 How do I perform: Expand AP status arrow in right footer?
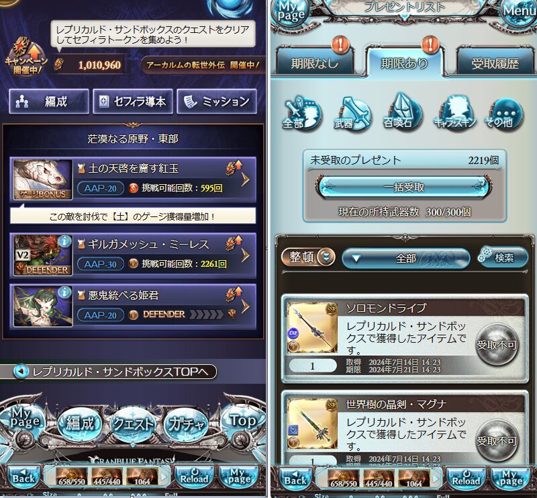[x=436, y=478]
